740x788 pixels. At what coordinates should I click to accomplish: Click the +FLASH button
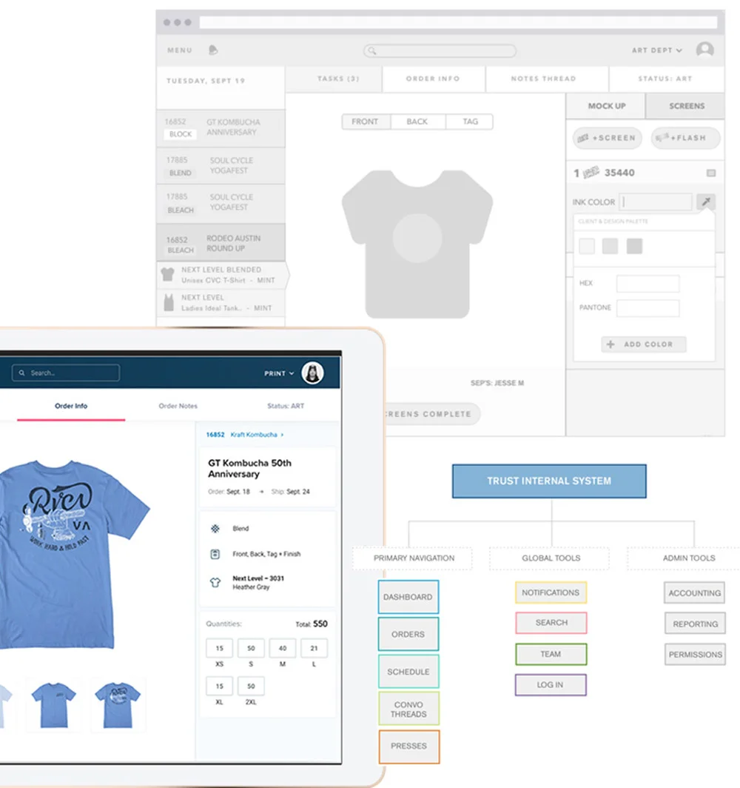coord(686,138)
